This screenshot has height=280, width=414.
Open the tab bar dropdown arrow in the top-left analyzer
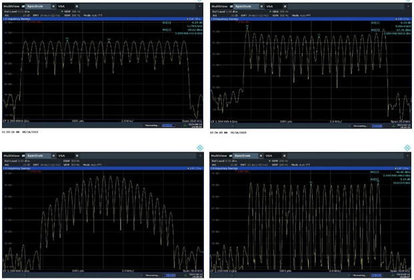point(199,5)
